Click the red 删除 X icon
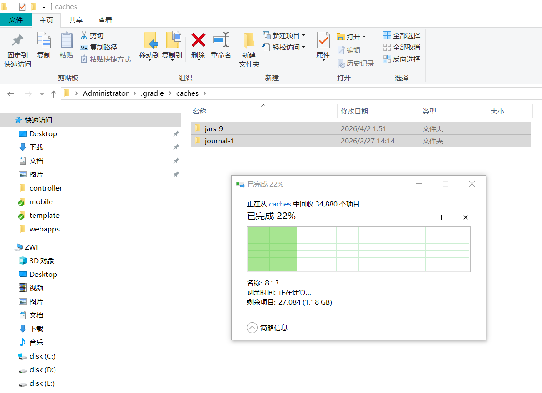Viewport: 542px width, 393px height. 199,40
